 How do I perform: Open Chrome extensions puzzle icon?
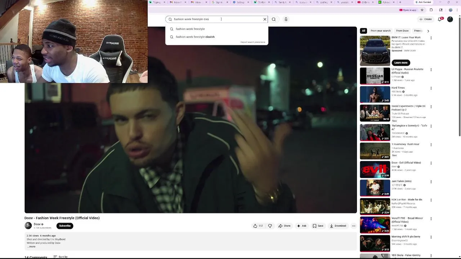(x=431, y=10)
